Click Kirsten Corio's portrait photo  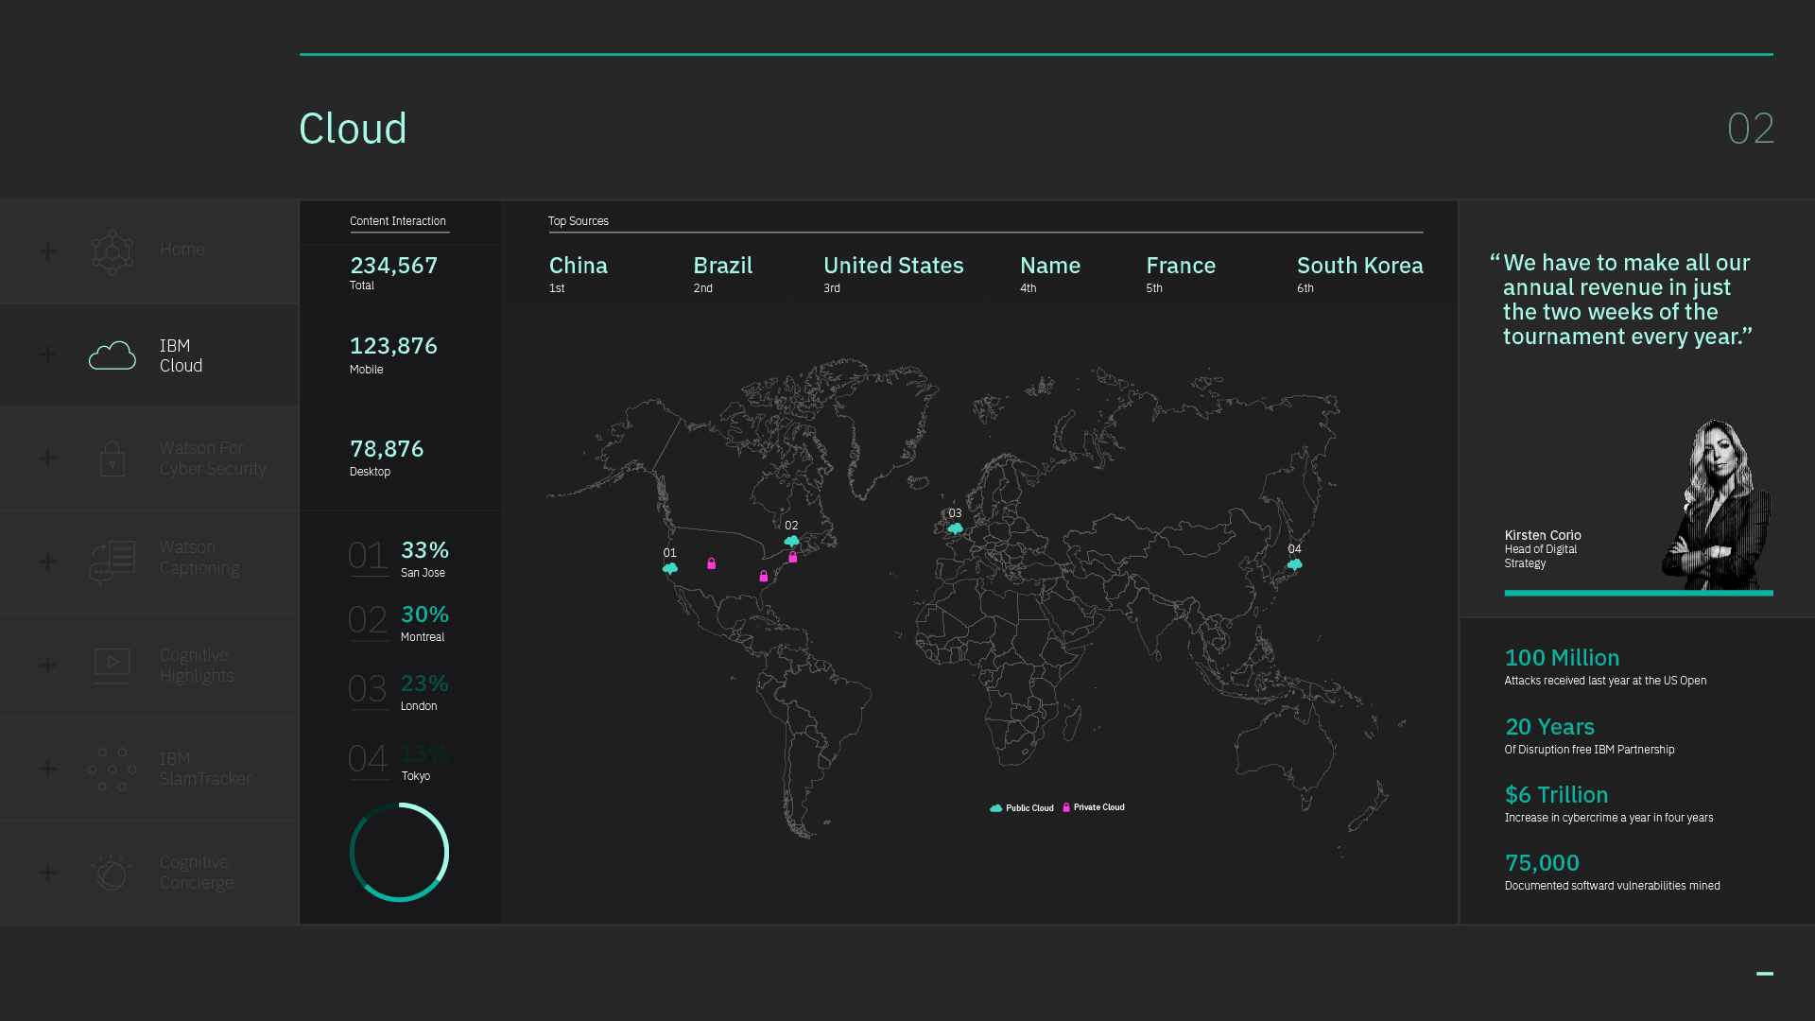coord(1715,506)
